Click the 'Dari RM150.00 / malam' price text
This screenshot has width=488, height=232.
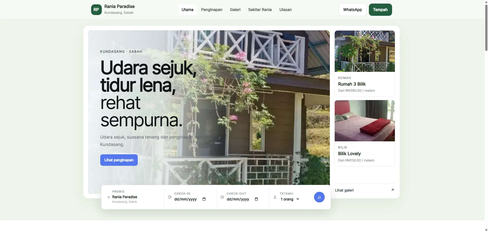(356, 160)
